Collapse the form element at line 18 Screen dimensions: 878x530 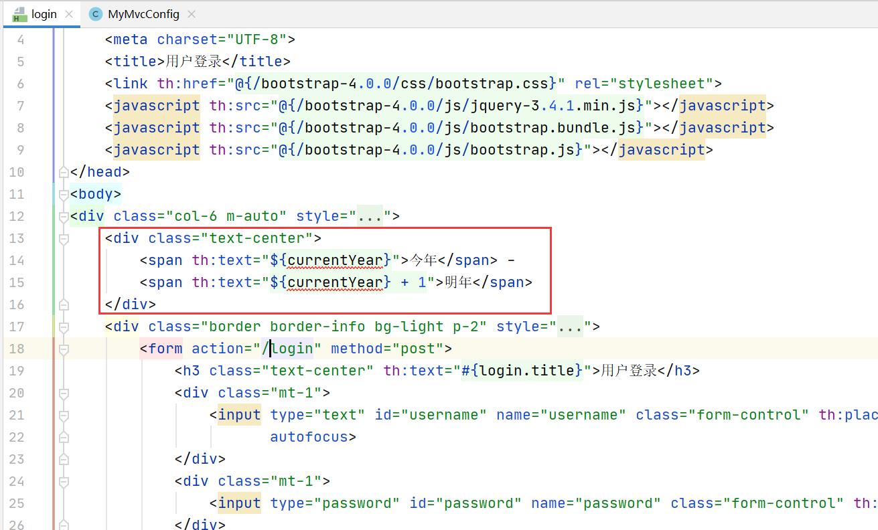[x=64, y=349]
